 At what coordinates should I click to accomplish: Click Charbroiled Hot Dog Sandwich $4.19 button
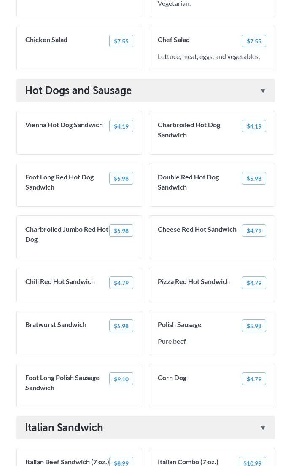click(254, 126)
